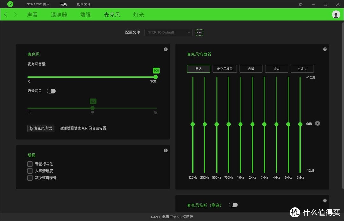Click the reset arrow next to 0dB
Viewport: 344px width, 221px height.
point(318,123)
